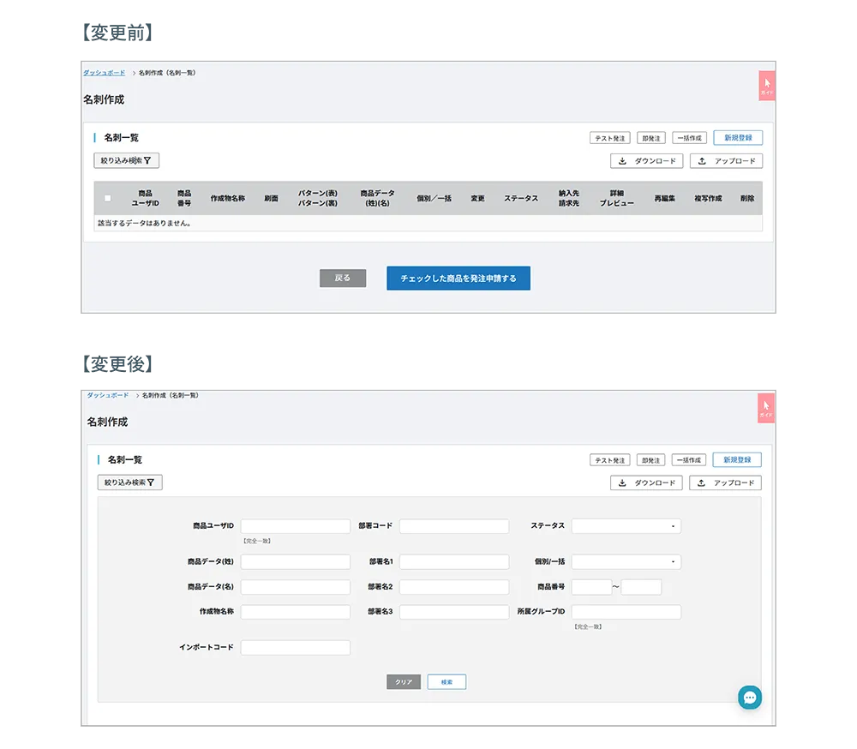Focus the 商品ユーザID input field
The image size is (857, 749).
point(296,526)
